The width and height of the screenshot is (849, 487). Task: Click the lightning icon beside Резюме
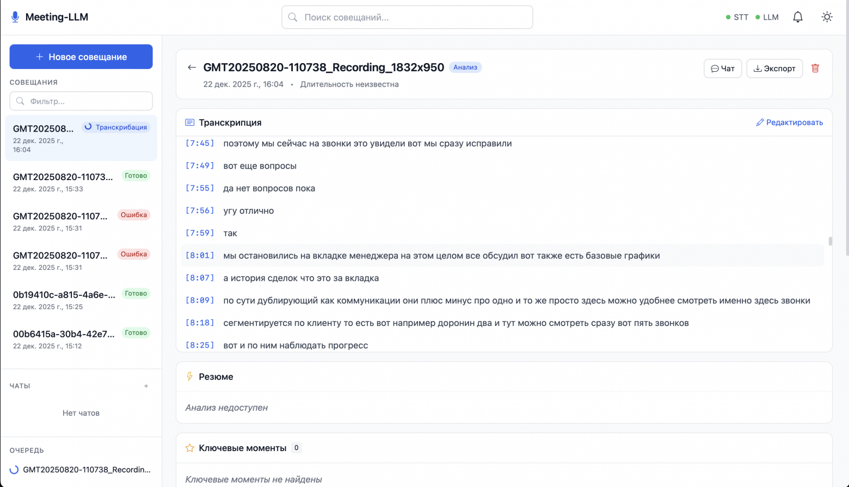point(189,376)
